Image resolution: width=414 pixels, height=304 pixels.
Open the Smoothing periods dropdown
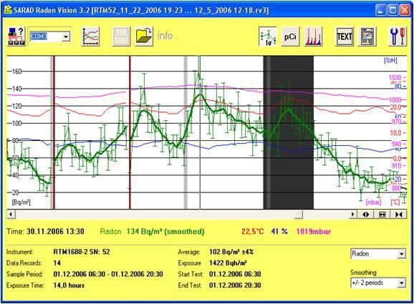click(401, 283)
